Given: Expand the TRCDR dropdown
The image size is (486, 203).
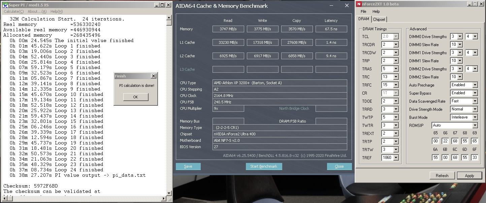Looking at the screenshot, I should point(396,44).
